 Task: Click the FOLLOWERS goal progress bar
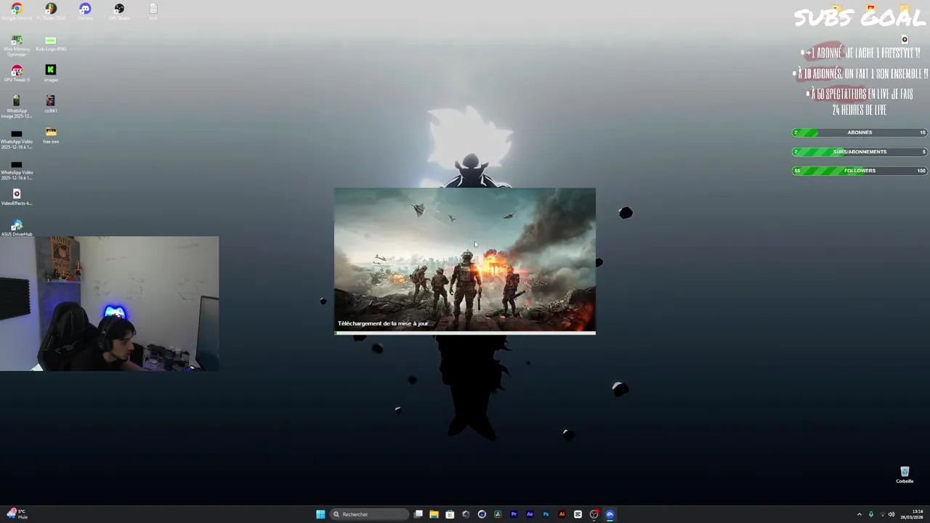[x=860, y=171]
